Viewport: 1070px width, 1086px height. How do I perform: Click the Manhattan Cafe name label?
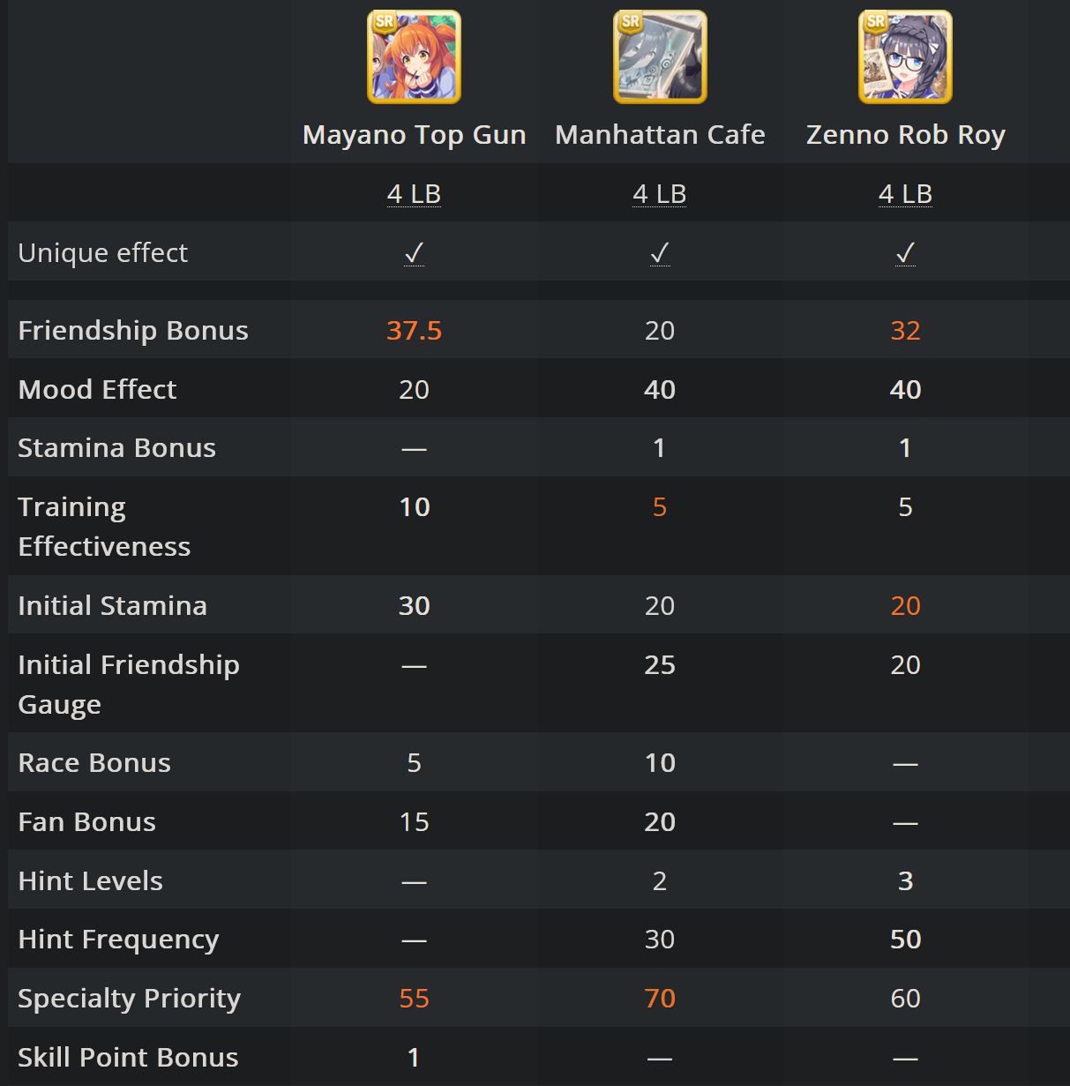pyautogui.click(x=660, y=135)
